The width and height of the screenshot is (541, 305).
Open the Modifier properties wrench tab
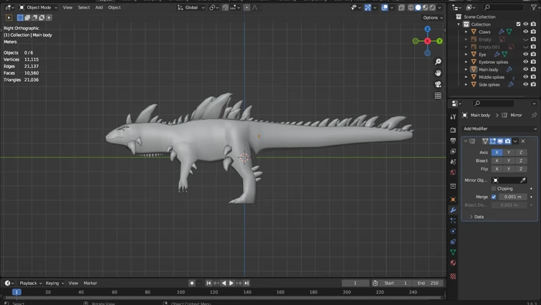(453, 210)
